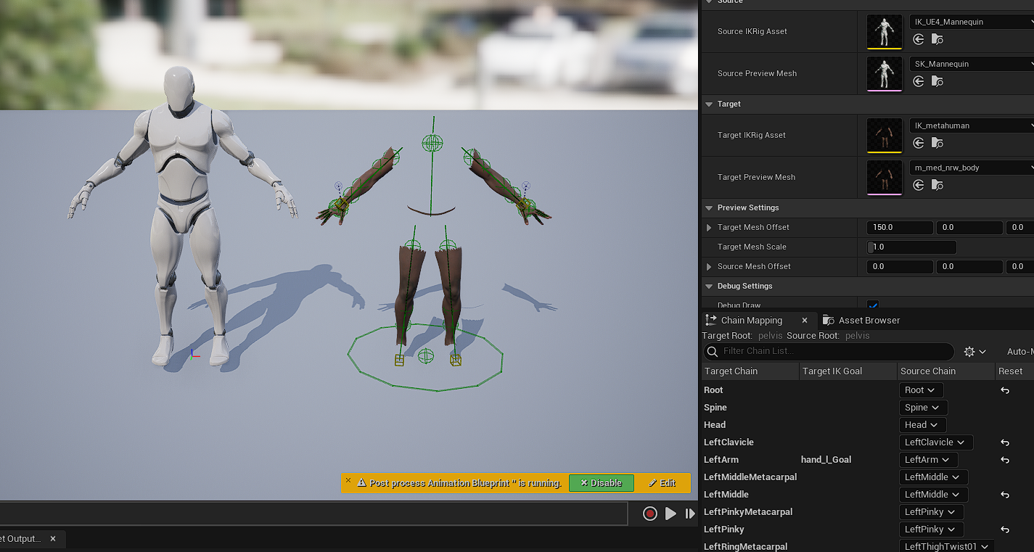Open LeftPinky source chain dropdown
This screenshot has width=1034, height=552.
pyautogui.click(x=931, y=530)
